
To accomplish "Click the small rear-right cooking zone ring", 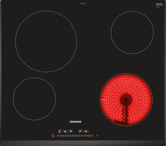I will [132, 33].
